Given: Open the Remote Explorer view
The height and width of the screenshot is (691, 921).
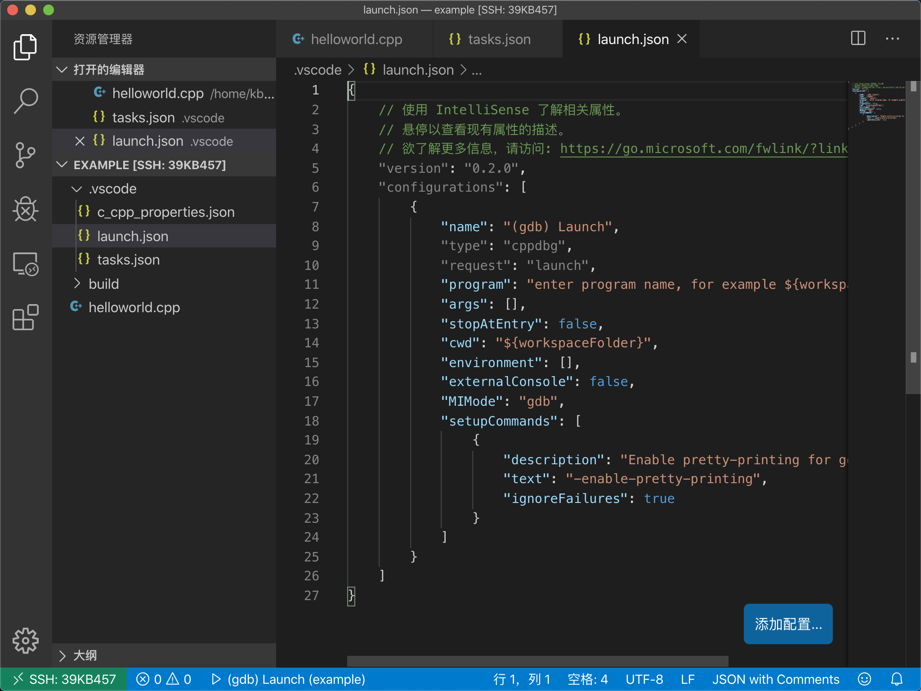Looking at the screenshot, I should [26, 264].
